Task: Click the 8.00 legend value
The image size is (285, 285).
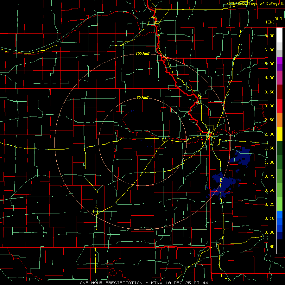Action: [x=269, y=35]
